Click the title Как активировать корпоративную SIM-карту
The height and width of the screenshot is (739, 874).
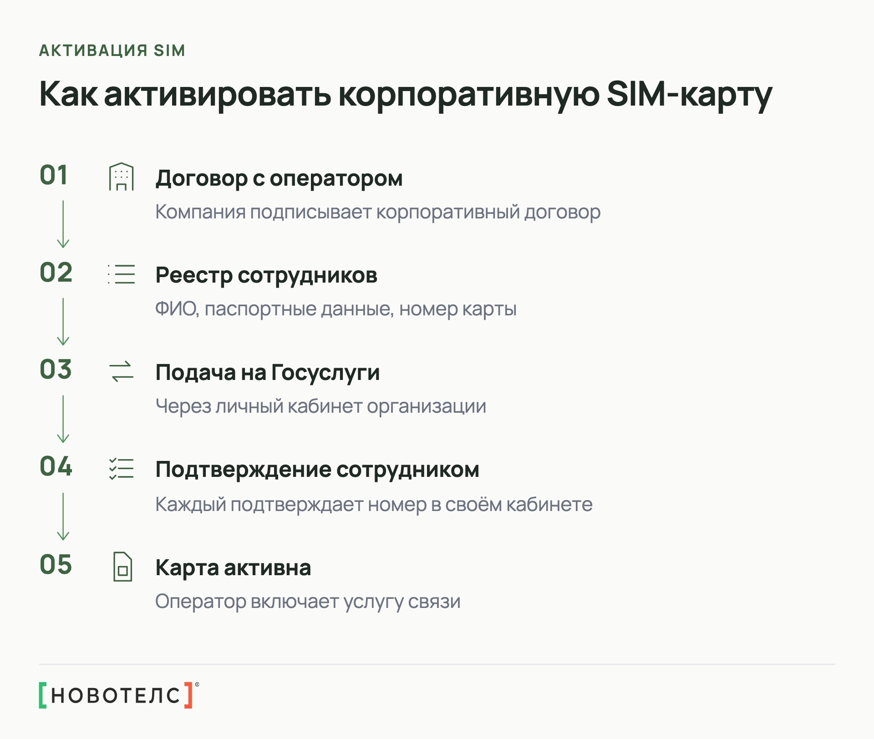pyautogui.click(x=406, y=96)
